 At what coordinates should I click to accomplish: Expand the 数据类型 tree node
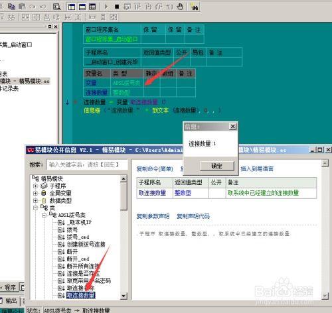[35, 200]
